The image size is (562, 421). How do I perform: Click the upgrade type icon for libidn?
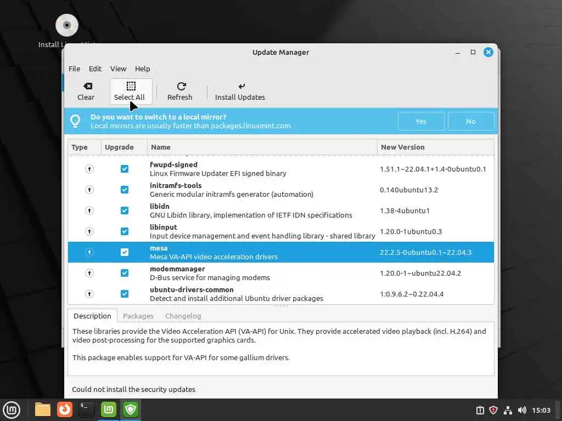(89, 210)
